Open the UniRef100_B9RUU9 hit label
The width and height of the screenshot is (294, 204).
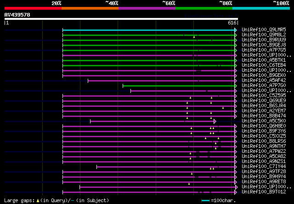[x=264, y=40]
